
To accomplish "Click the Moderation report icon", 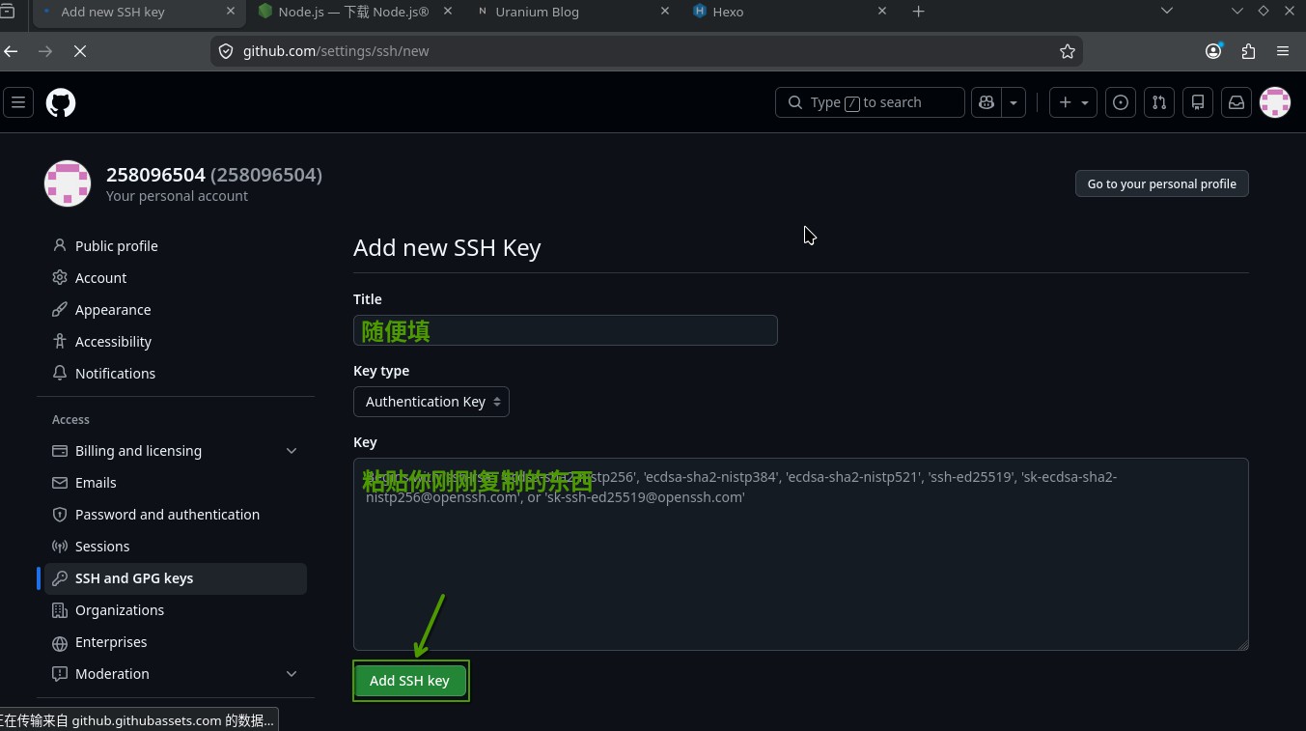I will tap(60, 673).
